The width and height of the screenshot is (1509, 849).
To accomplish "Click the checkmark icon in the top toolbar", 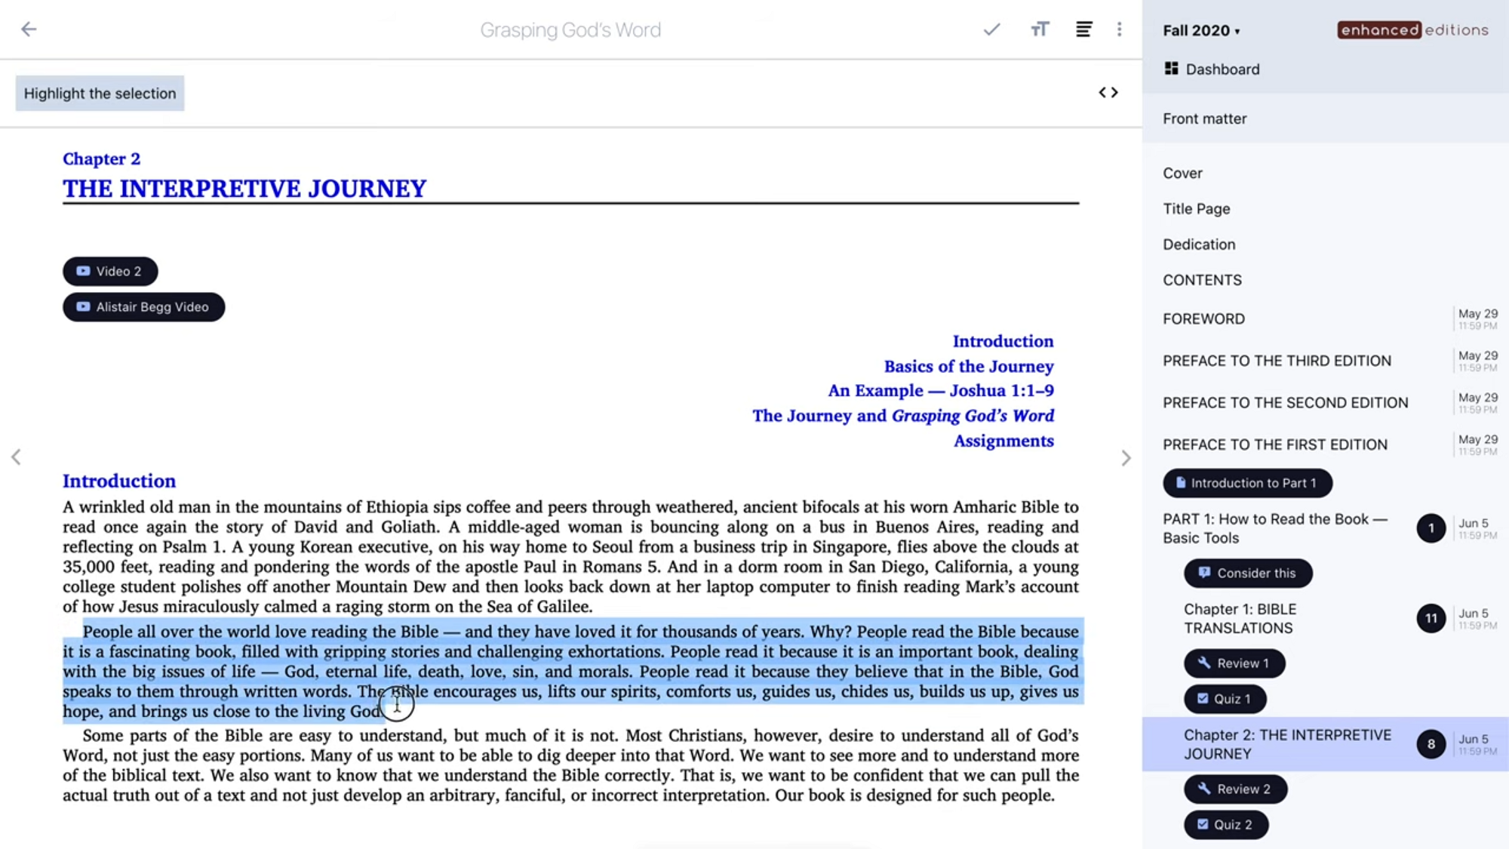I will click(991, 29).
